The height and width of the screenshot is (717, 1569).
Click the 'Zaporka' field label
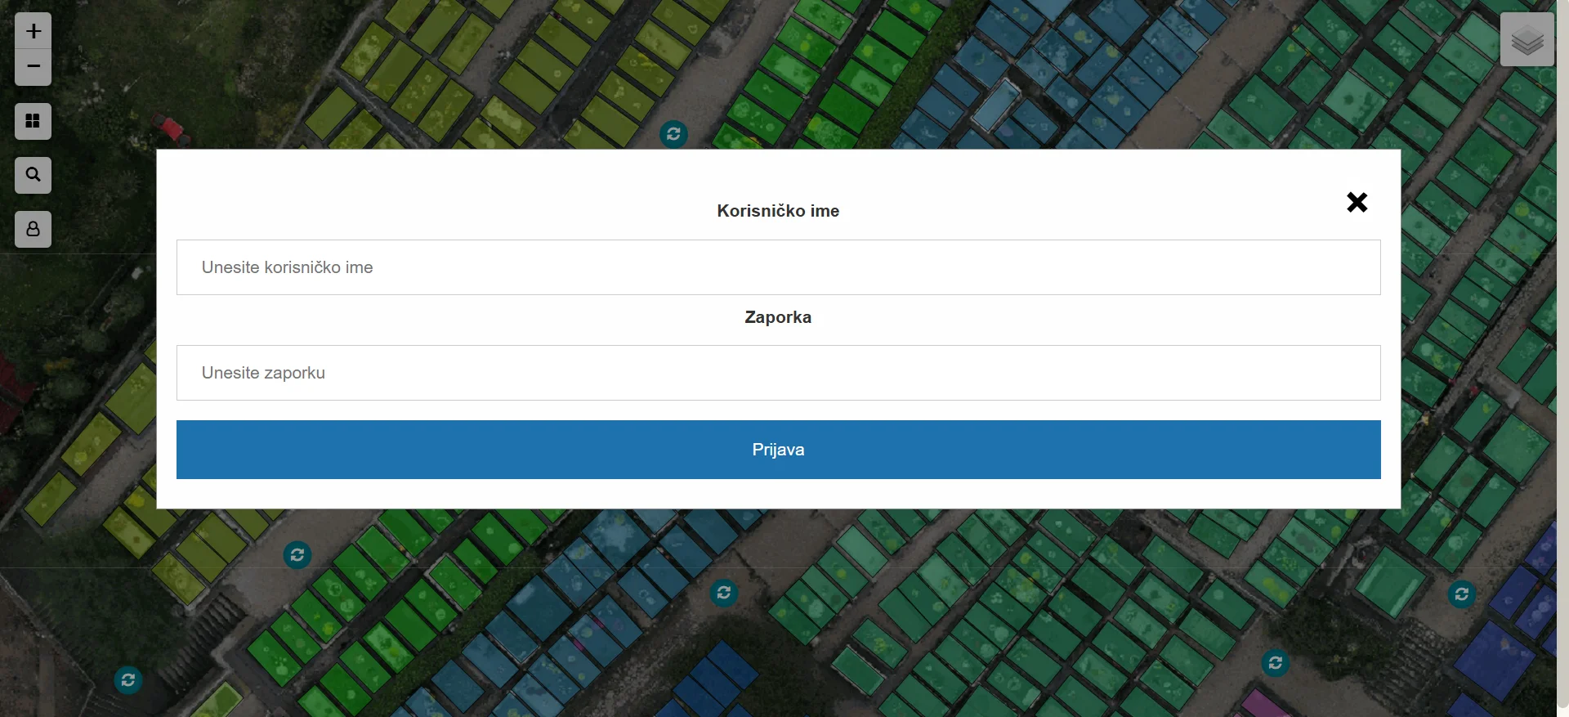coord(778,317)
